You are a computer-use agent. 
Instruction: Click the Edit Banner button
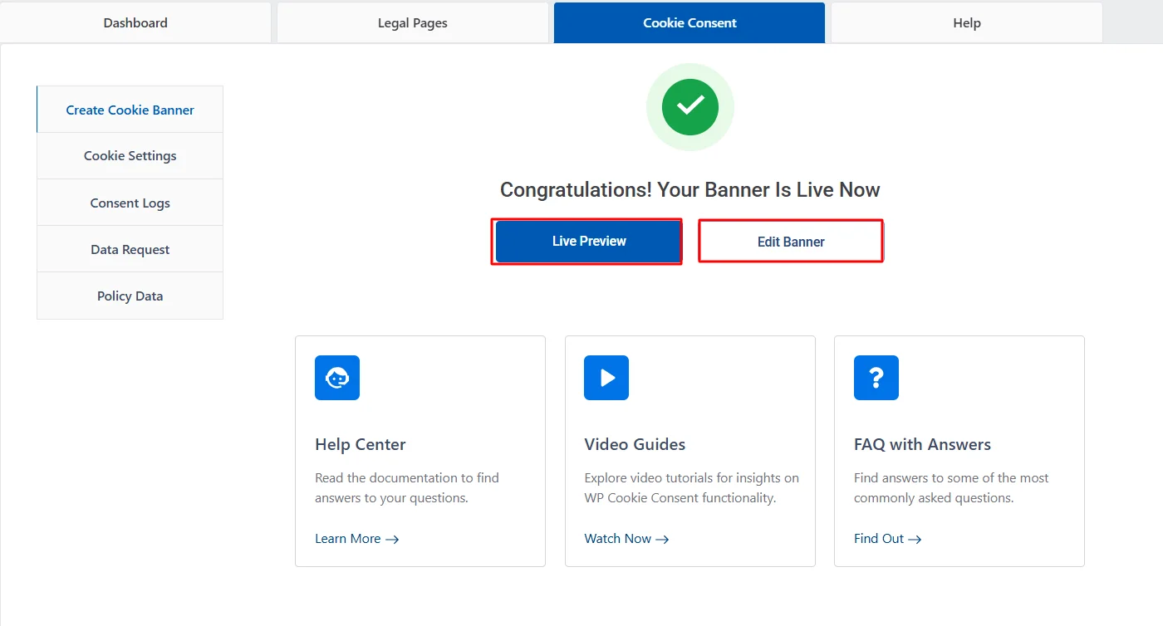(790, 242)
